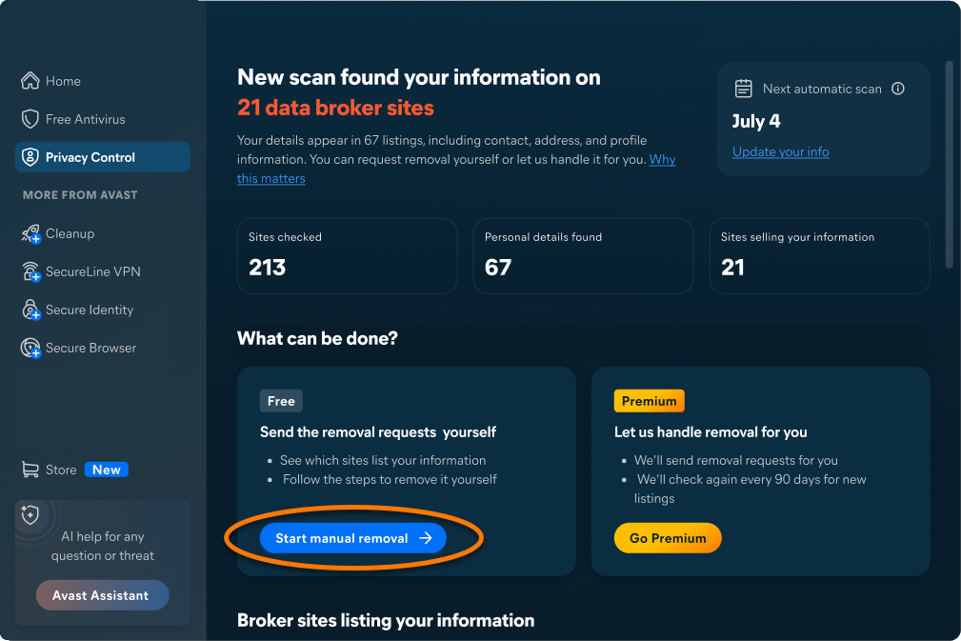Open Cleanup from sidebar
Viewport: 961px width, 641px height.
[102, 233]
